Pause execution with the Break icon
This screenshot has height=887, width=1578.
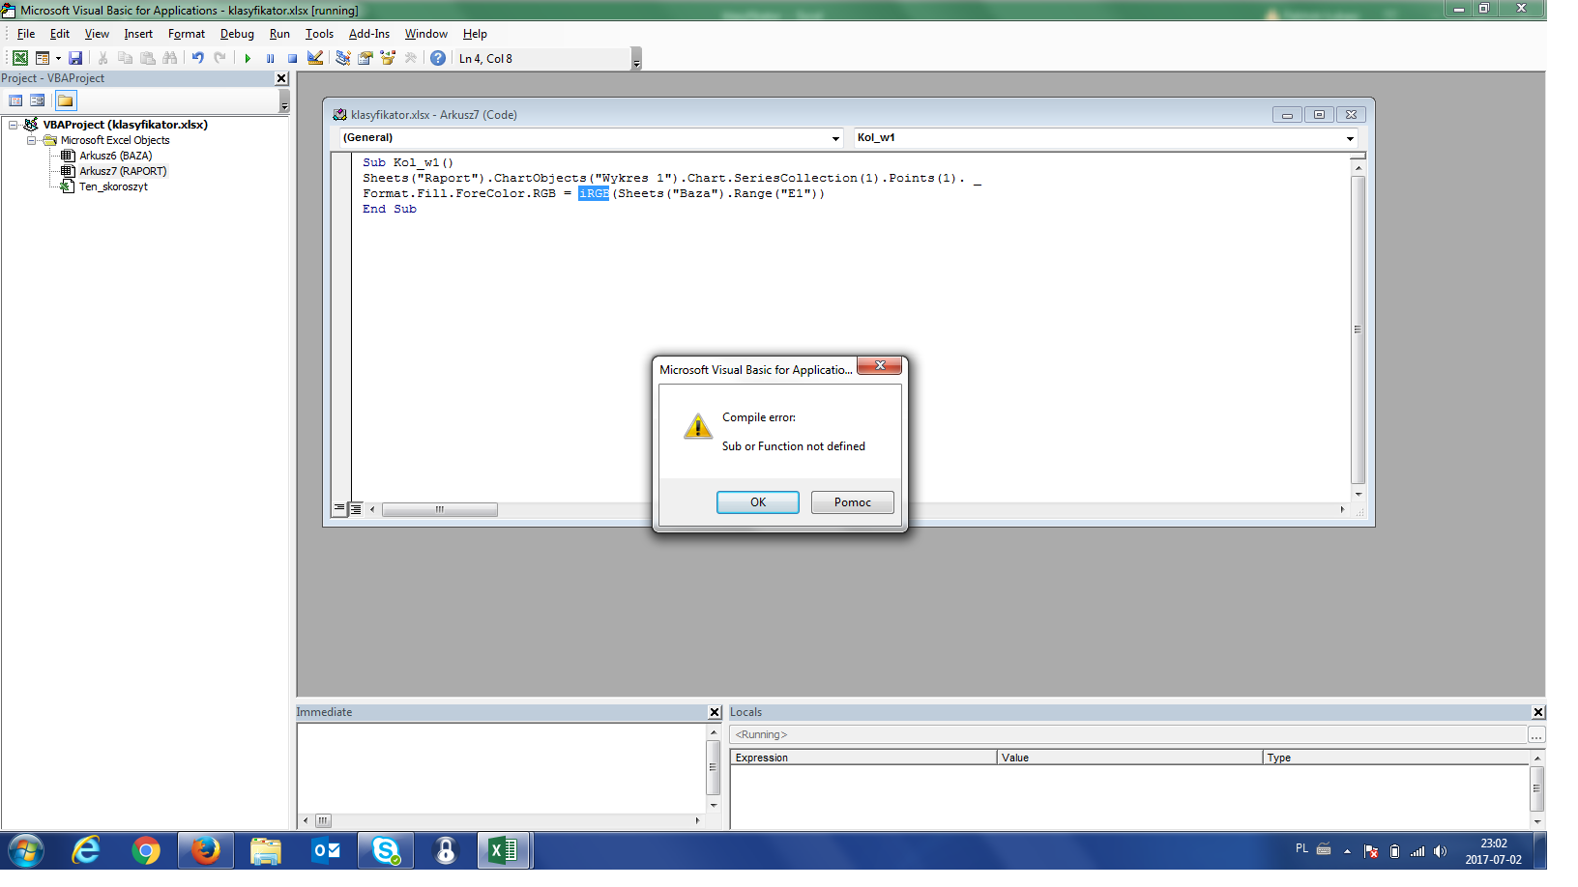270,58
